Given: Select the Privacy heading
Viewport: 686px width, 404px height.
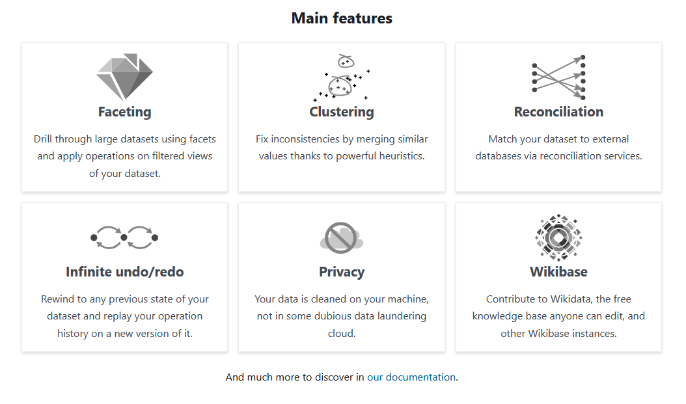Looking at the screenshot, I should coord(342,272).
